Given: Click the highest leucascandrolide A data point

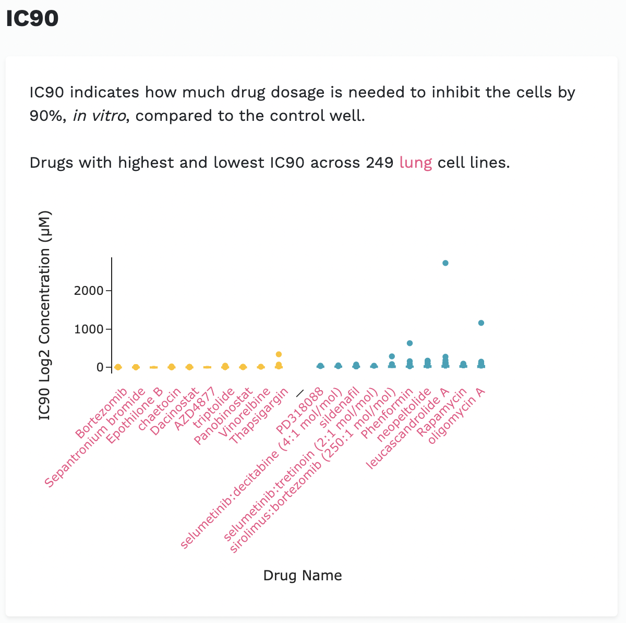Looking at the screenshot, I should coord(446,263).
